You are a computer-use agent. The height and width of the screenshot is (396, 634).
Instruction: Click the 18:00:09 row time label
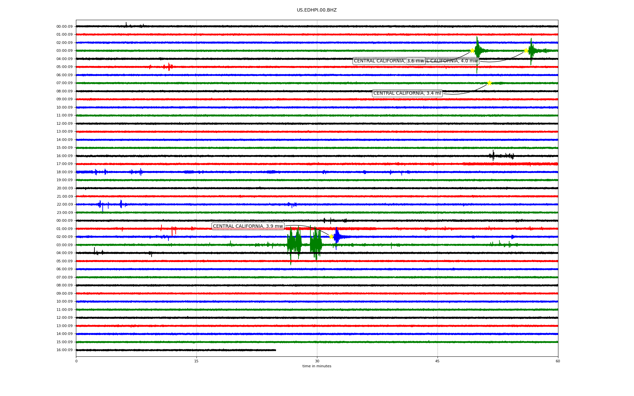click(64, 172)
